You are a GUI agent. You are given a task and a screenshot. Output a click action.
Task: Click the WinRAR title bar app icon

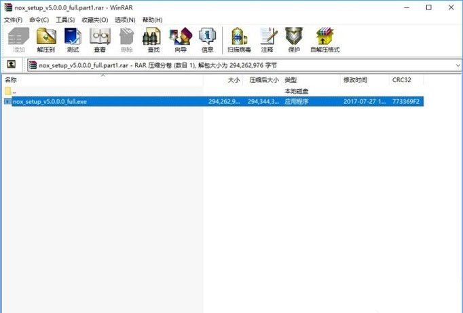pos(8,7)
